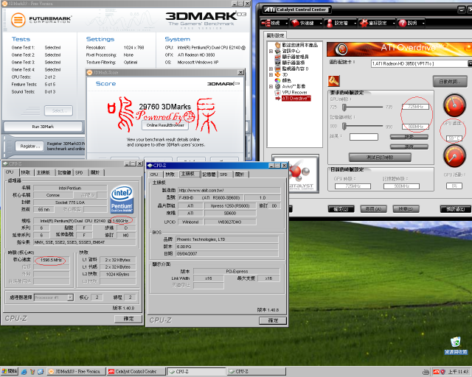The height and width of the screenshot is (377, 472).
Task: Click the 預設值(D) defaults button
Action: tap(456, 209)
